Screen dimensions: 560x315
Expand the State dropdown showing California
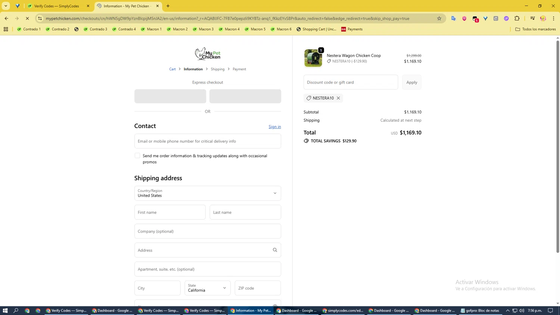[x=208, y=288]
